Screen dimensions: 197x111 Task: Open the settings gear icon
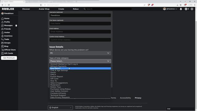click(192, 9)
